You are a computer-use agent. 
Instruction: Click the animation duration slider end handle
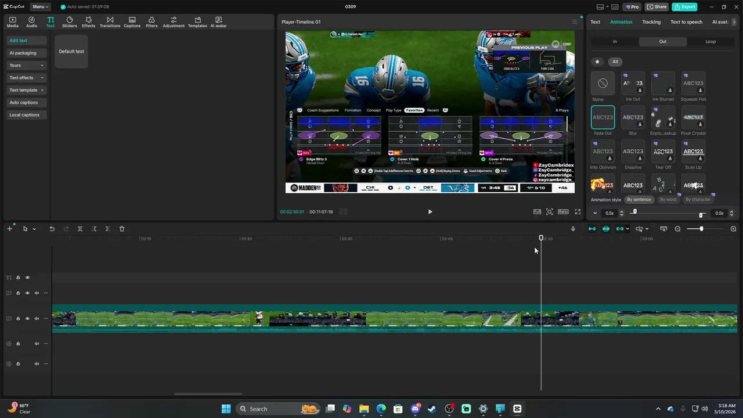701,215
